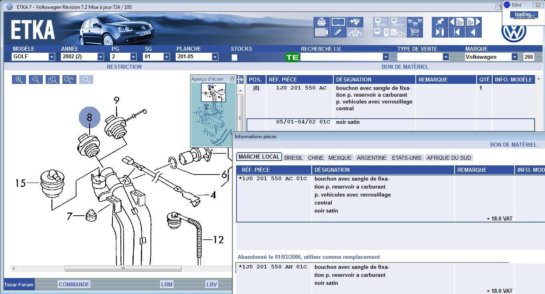Click the pencil edit icon
This screenshot has height=294, width=545.
(338, 32)
